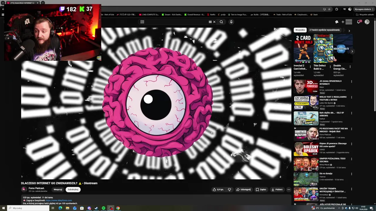This screenshot has width=376, height=211.
Task: Subscribe to Fomo Podcast with Subskrybuj
Action: click(73, 190)
